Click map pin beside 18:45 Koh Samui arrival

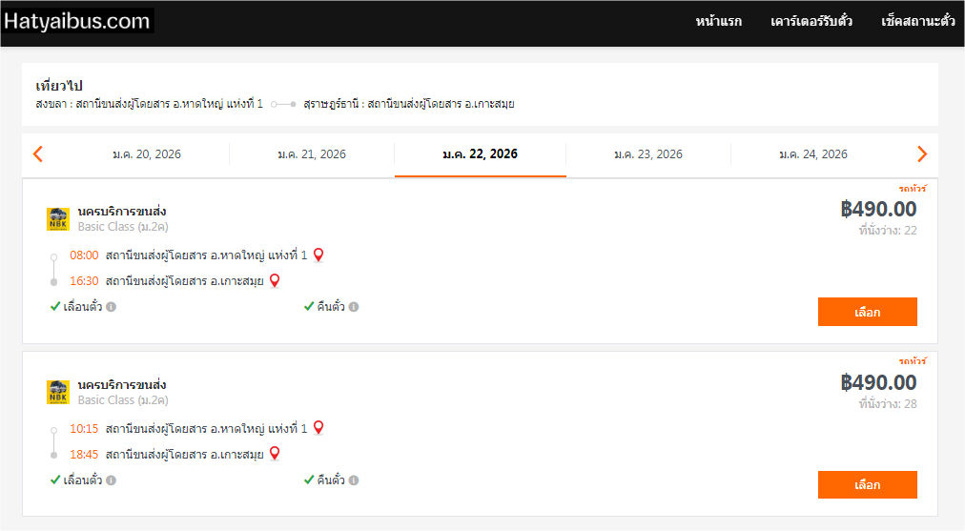(275, 454)
